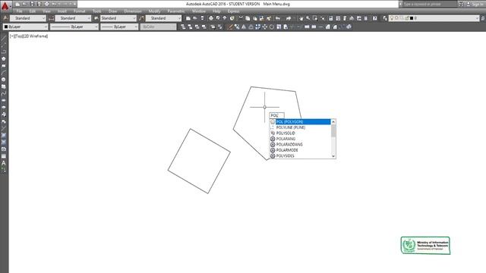
Task: Select the Ellipse tool in left toolbar
Action: pos(4,100)
